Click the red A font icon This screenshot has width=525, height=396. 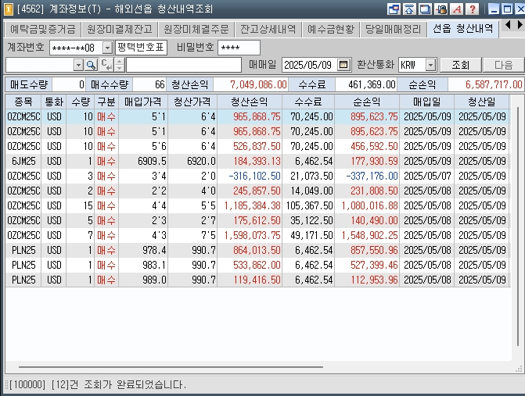tap(457, 9)
